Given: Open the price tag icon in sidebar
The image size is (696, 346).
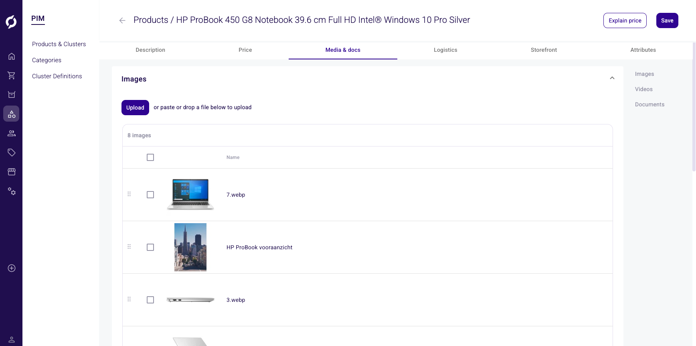Looking at the screenshot, I should [x=12, y=153].
